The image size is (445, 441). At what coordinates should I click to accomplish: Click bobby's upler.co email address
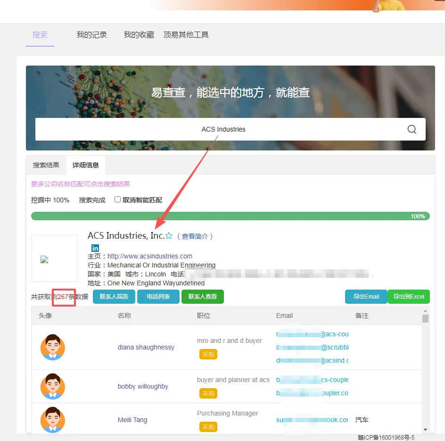click(312, 393)
